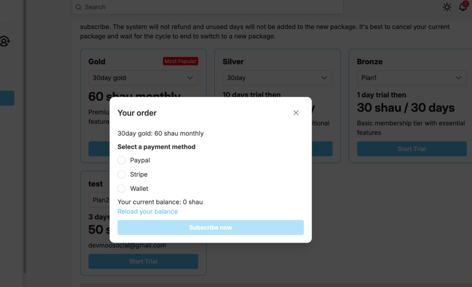Focus the Search input field
This screenshot has height=287, width=472.
207,7
